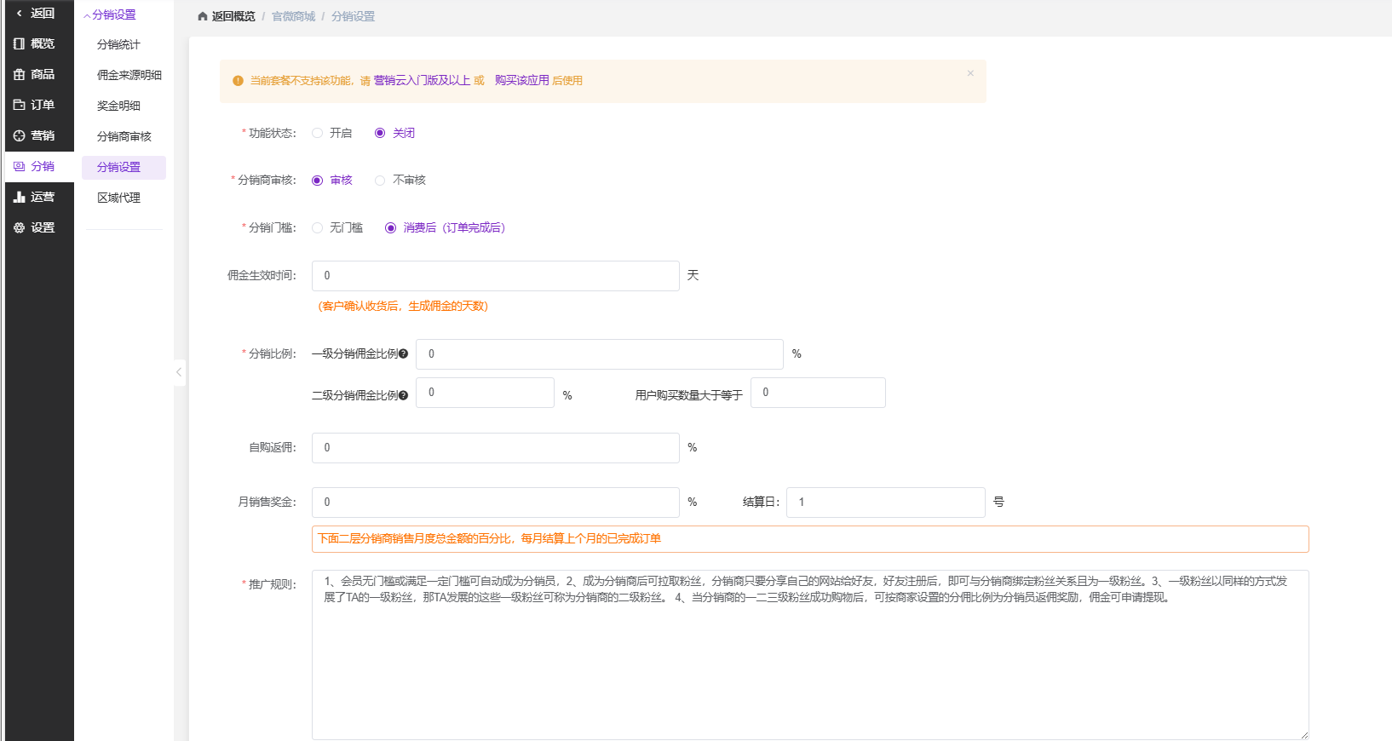Focus the 用户购买数量大于等于 input

point(818,393)
